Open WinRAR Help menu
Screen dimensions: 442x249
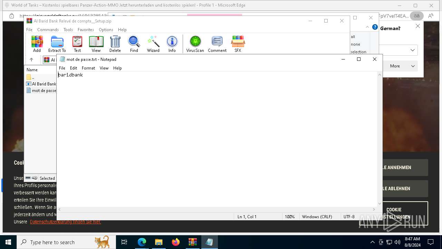tap(122, 30)
